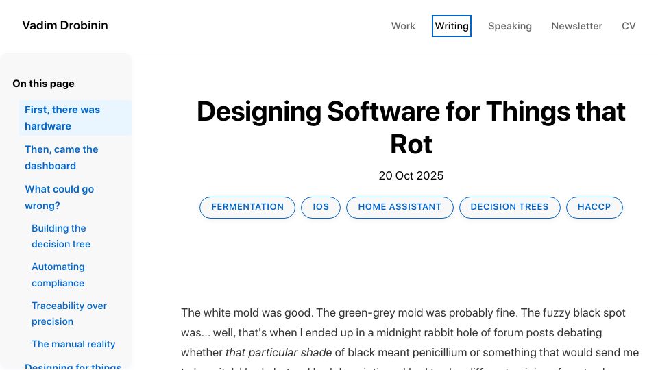This screenshot has height=370, width=658.
Task: View the CV page
Action: (629, 26)
